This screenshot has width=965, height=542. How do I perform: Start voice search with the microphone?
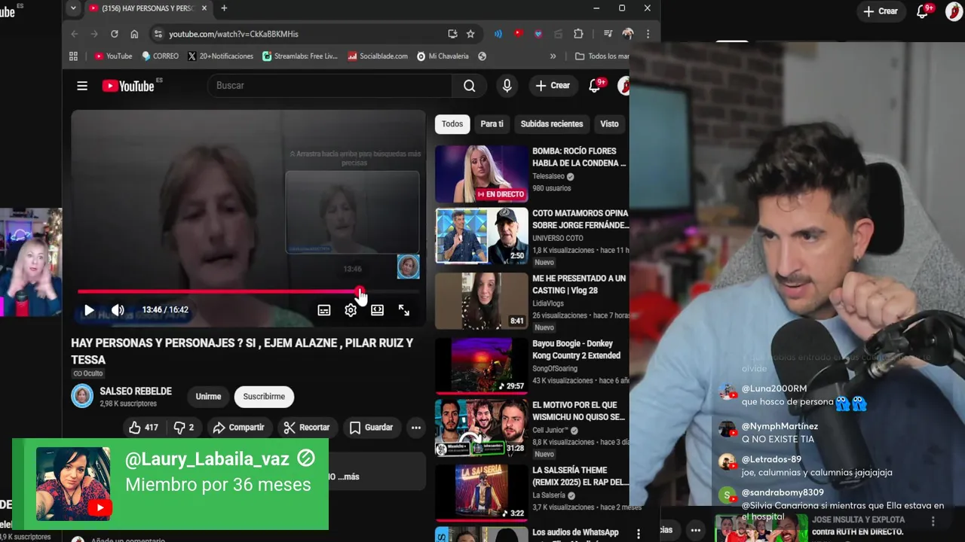point(507,86)
